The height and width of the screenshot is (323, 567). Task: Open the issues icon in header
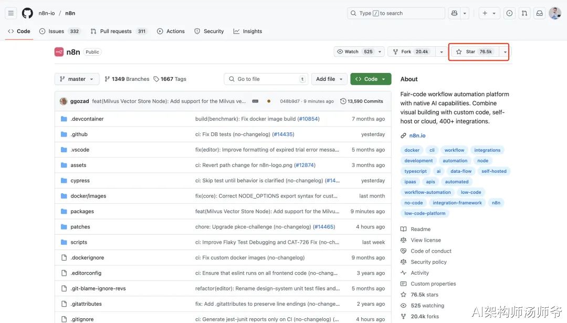click(x=509, y=13)
